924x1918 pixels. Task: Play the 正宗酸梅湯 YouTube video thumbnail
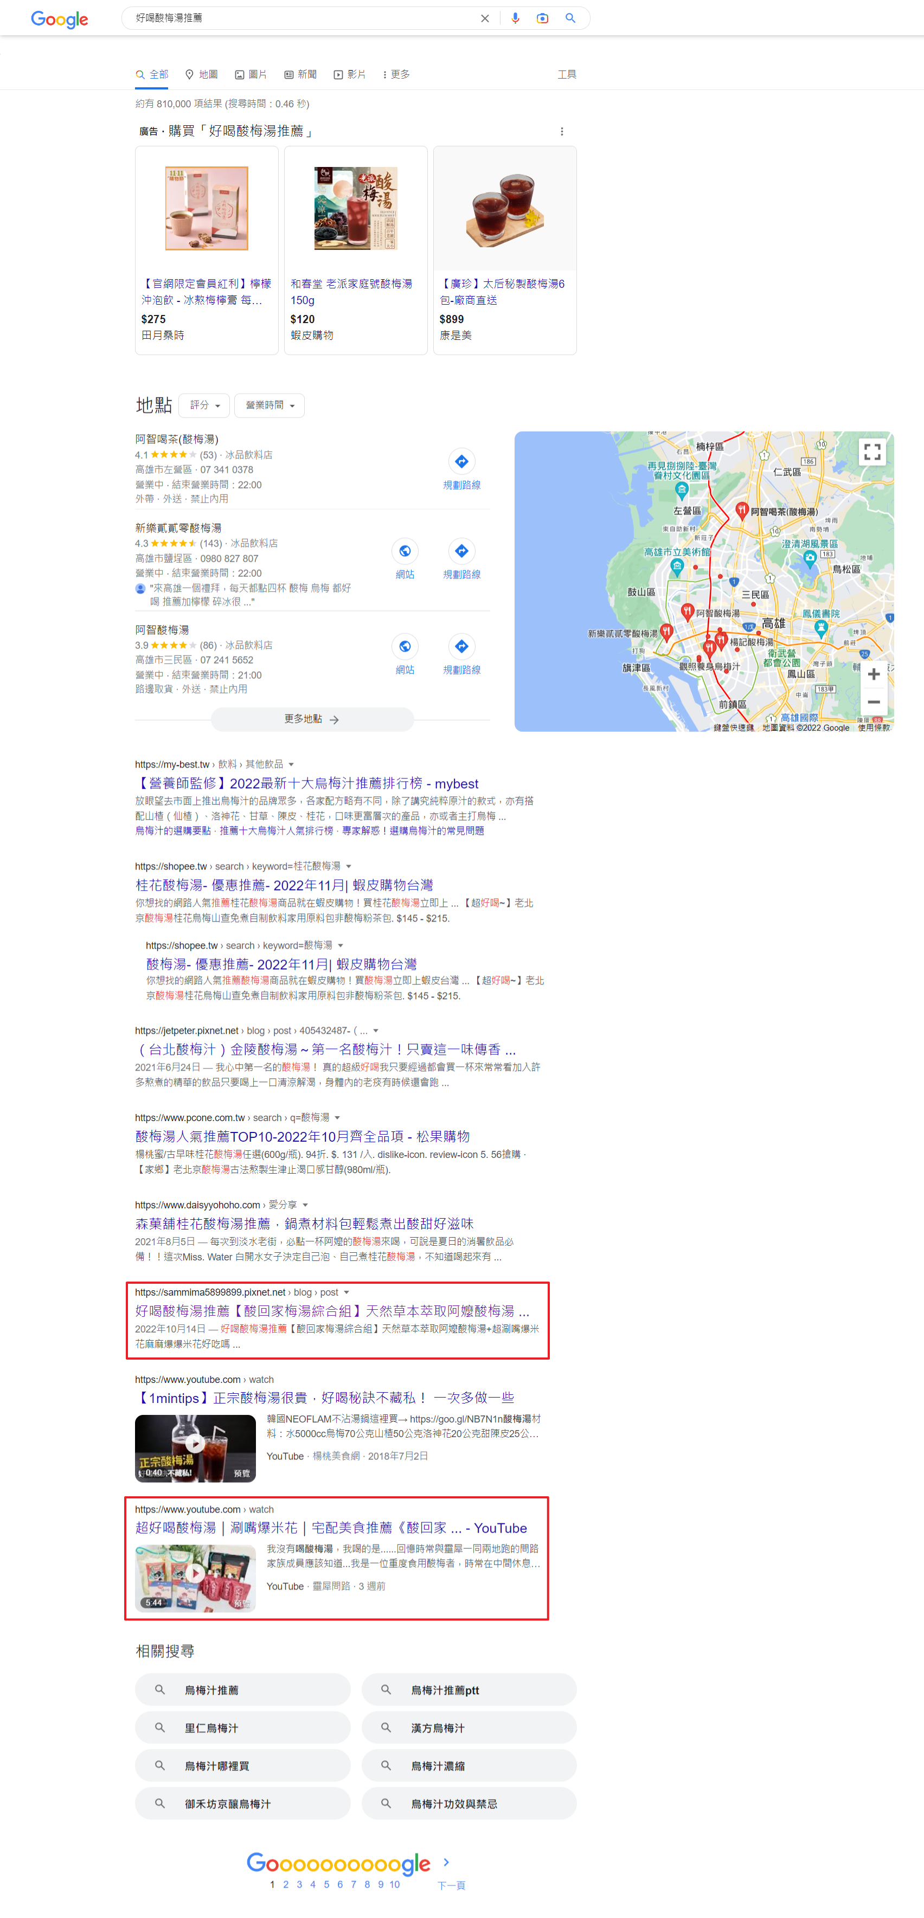click(195, 1448)
